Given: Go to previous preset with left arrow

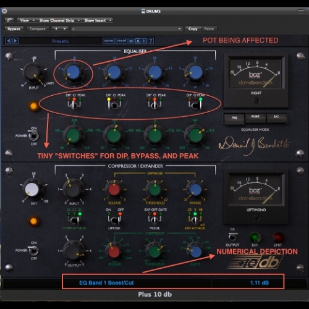Looking at the screenshot, I should pyautogui.click(x=8, y=41).
